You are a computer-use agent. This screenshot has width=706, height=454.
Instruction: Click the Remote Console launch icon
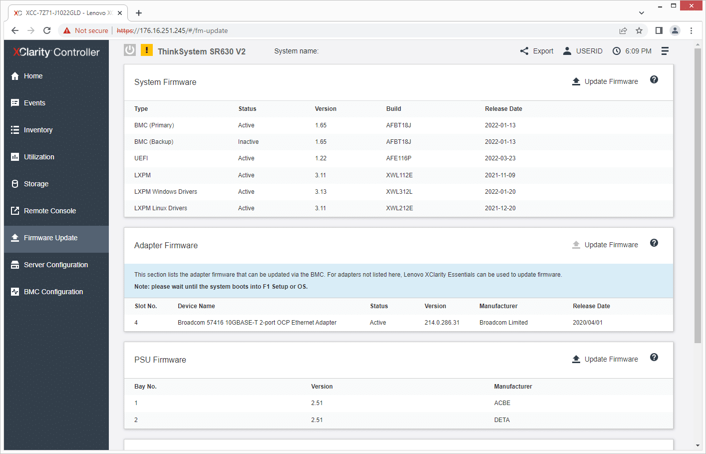[15, 211]
